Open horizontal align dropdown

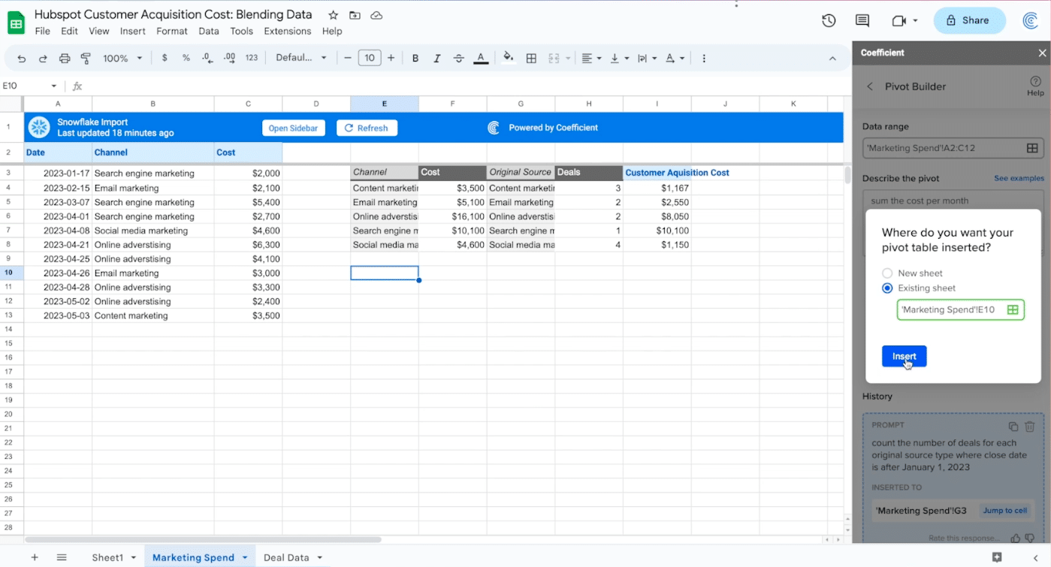(x=591, y=58)
